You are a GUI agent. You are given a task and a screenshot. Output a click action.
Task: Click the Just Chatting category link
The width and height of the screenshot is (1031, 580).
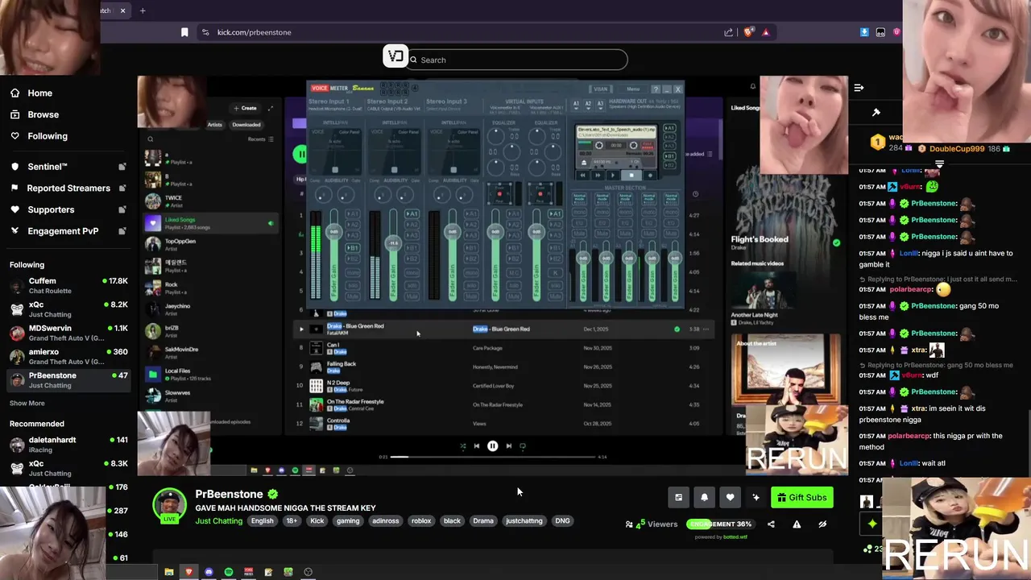(218, 520)
